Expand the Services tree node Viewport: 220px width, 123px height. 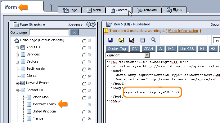point(17,55)
